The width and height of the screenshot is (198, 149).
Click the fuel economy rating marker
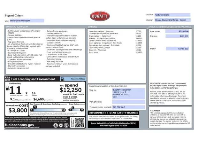point(34,107)
